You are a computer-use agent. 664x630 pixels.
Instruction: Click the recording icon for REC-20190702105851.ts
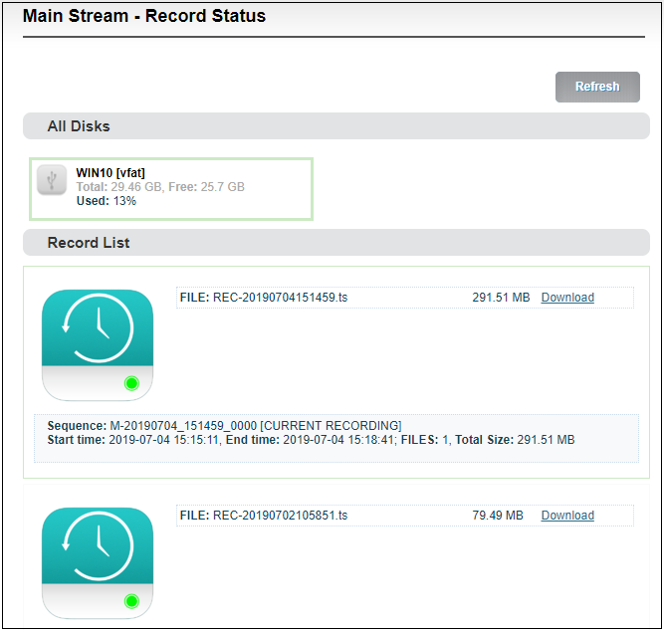98,563
